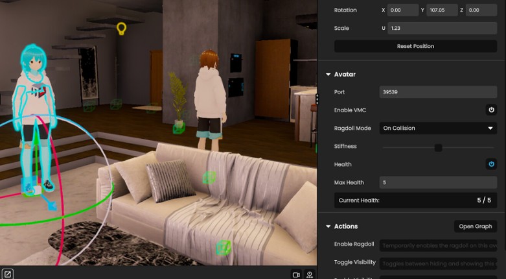Click the green cube gizmo at plant pot
The image size is (506, 279).
click(x=178, y=128)
